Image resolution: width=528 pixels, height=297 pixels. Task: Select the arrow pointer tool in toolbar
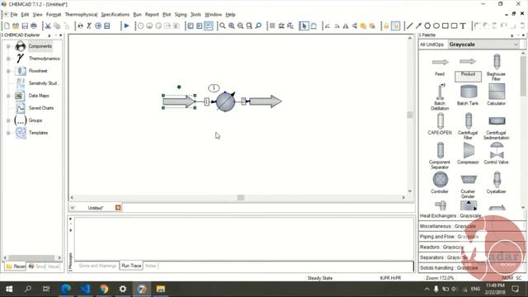click(304, 26)
